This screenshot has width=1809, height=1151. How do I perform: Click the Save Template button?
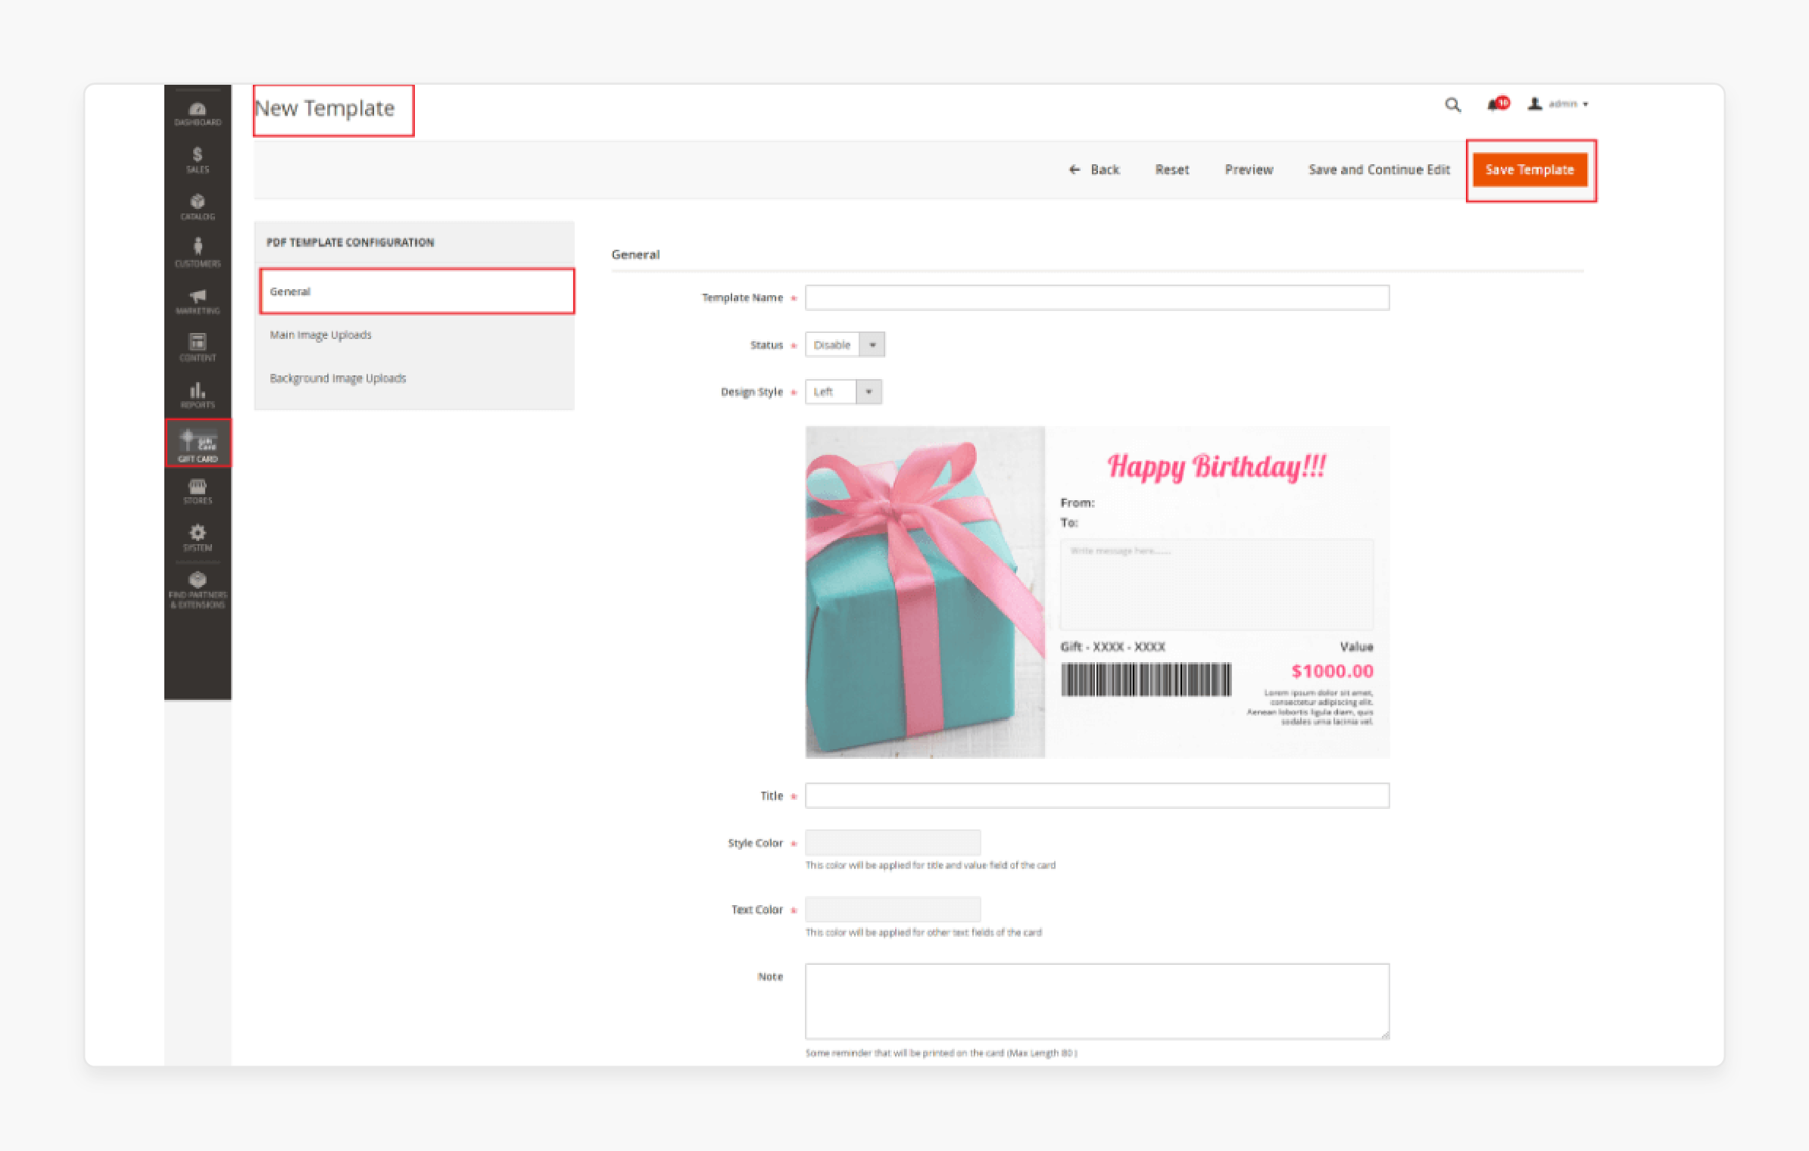(1530, 169)
